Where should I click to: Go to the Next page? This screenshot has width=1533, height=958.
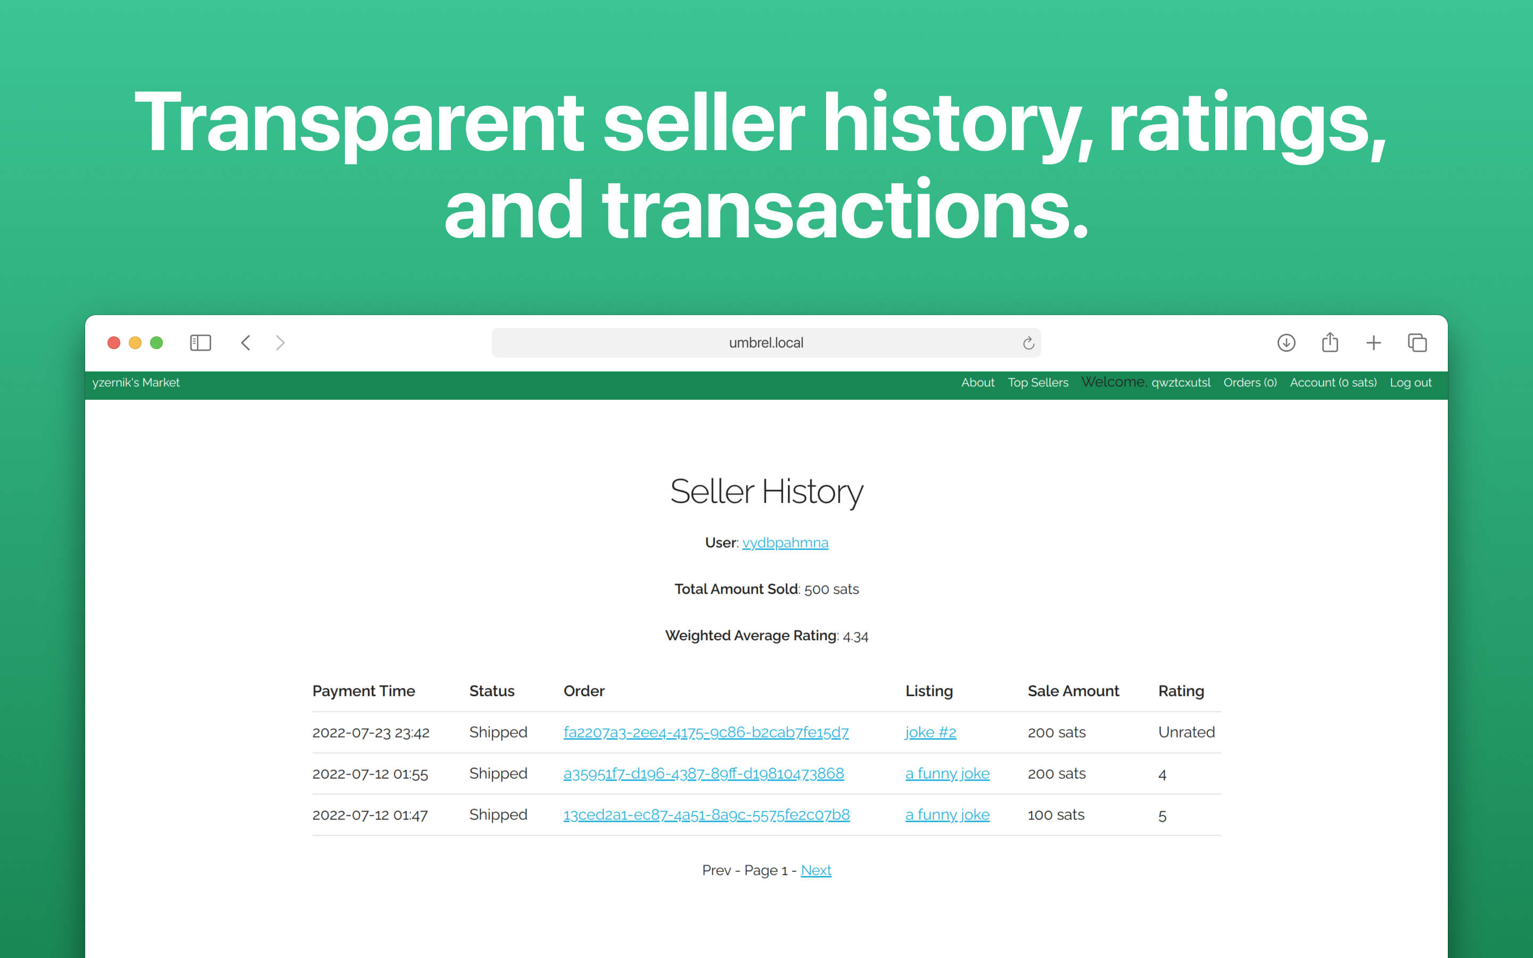(x=816, y=871)
